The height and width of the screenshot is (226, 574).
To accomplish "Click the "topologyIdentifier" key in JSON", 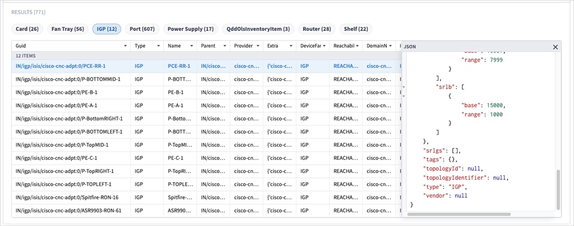I will pos(456,178).
